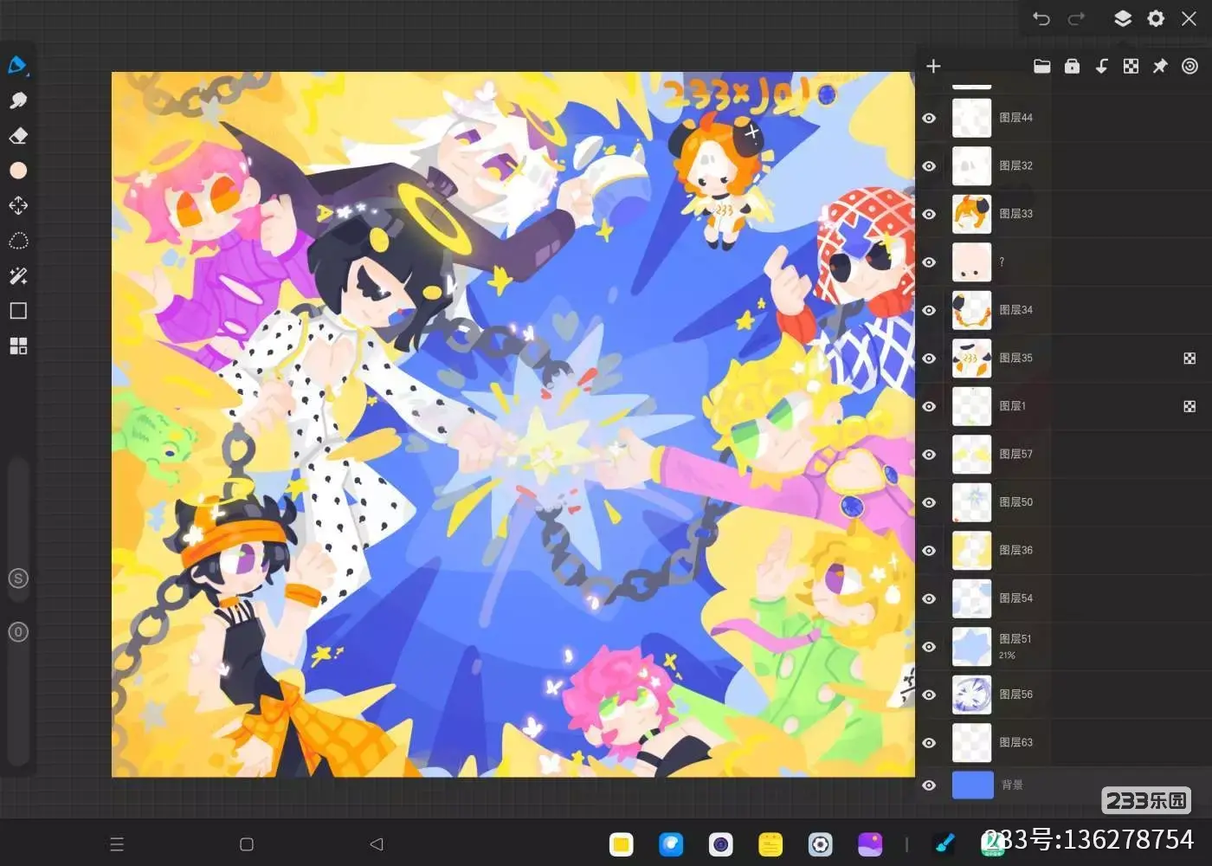This screenshot has height=866, width=1212.
Task: Redo the last action
Action: tap(1076, 18)
